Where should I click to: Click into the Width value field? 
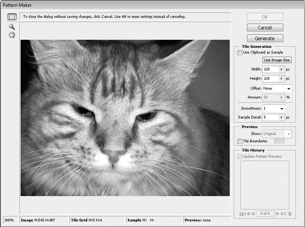271,69
